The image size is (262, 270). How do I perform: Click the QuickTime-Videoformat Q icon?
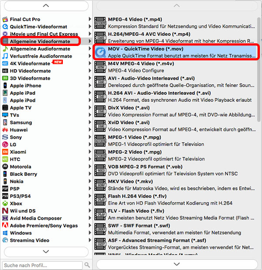click(x=5, y=27)
